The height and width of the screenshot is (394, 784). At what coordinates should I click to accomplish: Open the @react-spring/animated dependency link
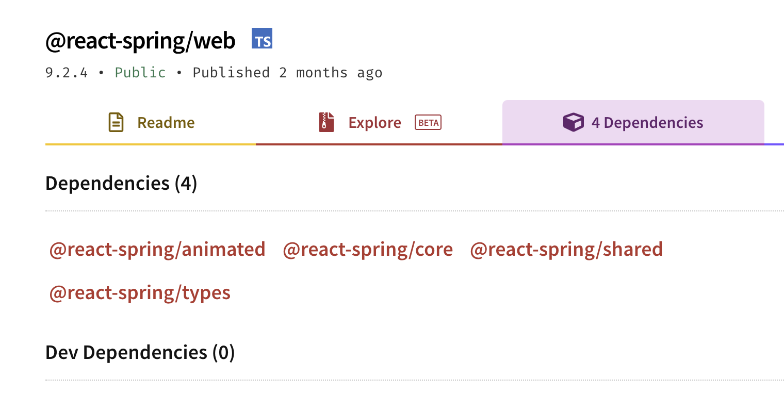tap(157, 250)
